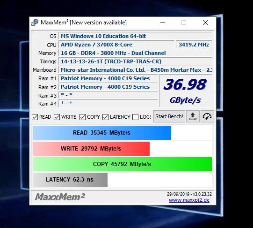The image size is (253, 228).
Task: Click the READ 35345 MByte/s blue bar
Action: [x=102, y=133]
